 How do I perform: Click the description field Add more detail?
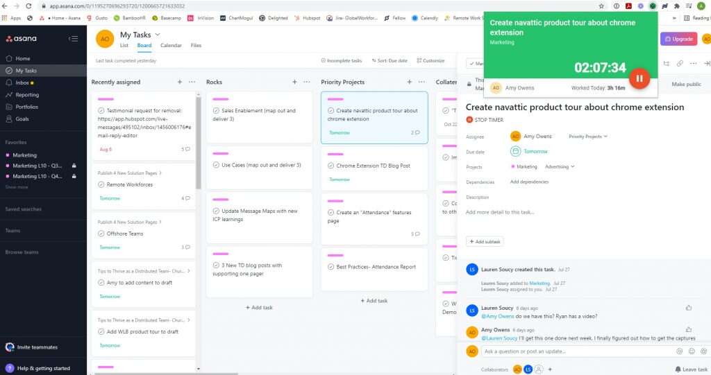[500, 212]
